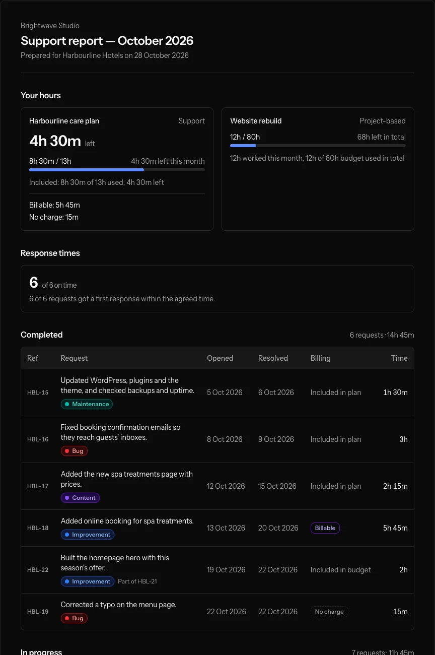The height and width of the screenshot is (655, 435).
Task: Select the Bug tag on HBL-16
Action: click(74, 451)
